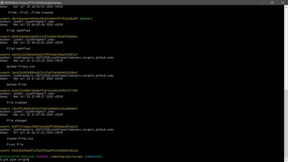Image resolution: width=288 pixels, height=162 pixels.
Task: Click the Git Bash title bar icon
Action: pyautogui.click(x=2, y=3)
